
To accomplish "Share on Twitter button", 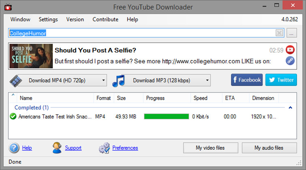I will (x=281, y=80).
